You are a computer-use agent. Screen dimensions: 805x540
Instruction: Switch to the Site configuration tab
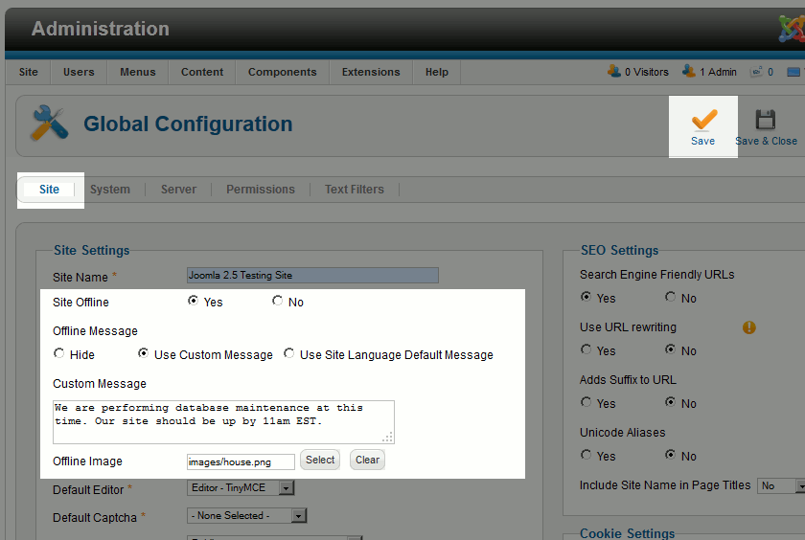click(49, 190)
